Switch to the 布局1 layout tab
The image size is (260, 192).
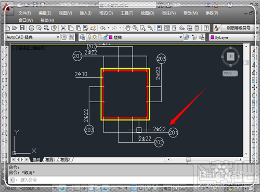50,160
